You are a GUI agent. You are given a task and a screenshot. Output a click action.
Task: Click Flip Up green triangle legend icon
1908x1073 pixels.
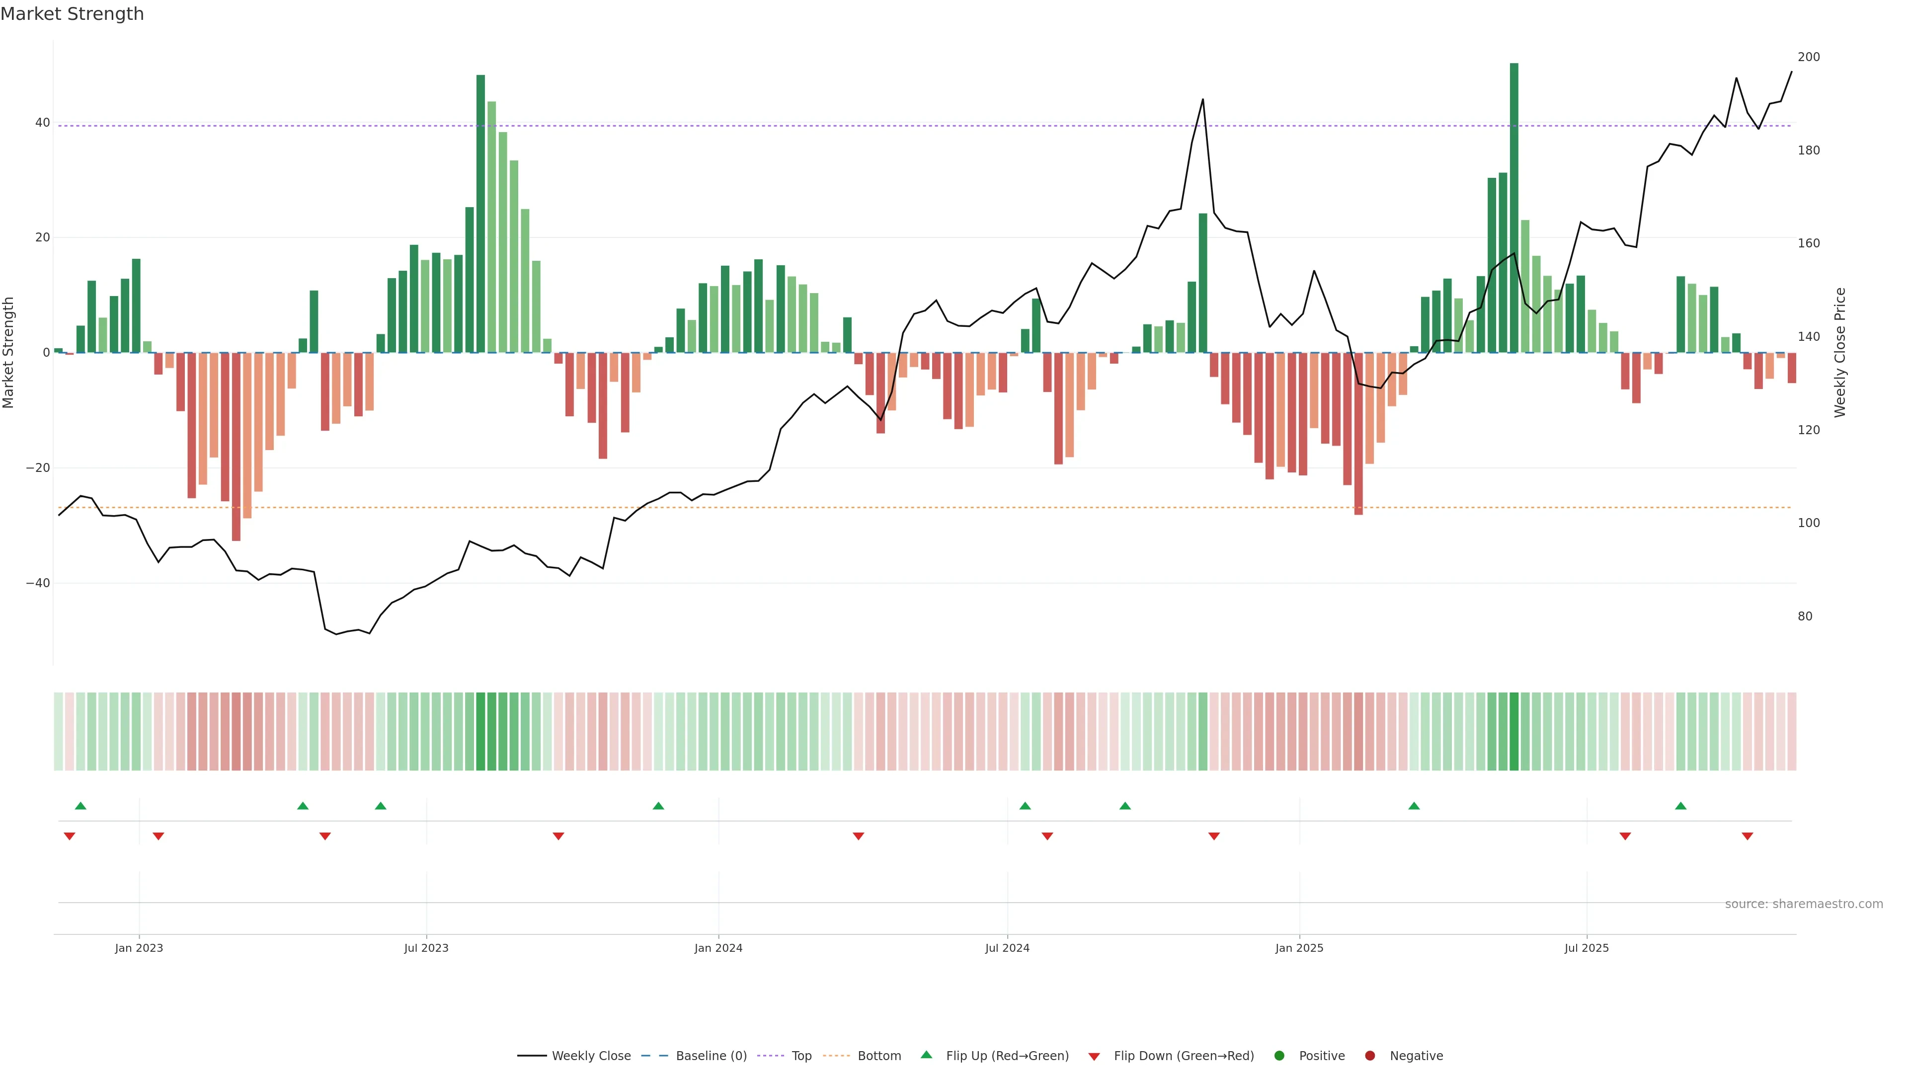pyautogui.click(x=926, y=1055)
